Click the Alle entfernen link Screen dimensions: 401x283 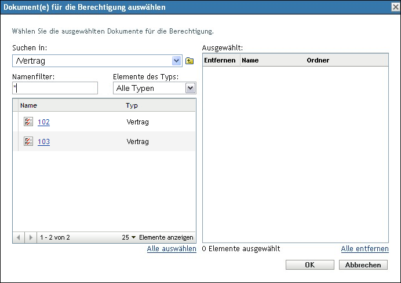tap(364, 249)
